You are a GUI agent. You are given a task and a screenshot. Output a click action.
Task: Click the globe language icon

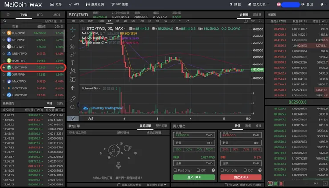322,4
